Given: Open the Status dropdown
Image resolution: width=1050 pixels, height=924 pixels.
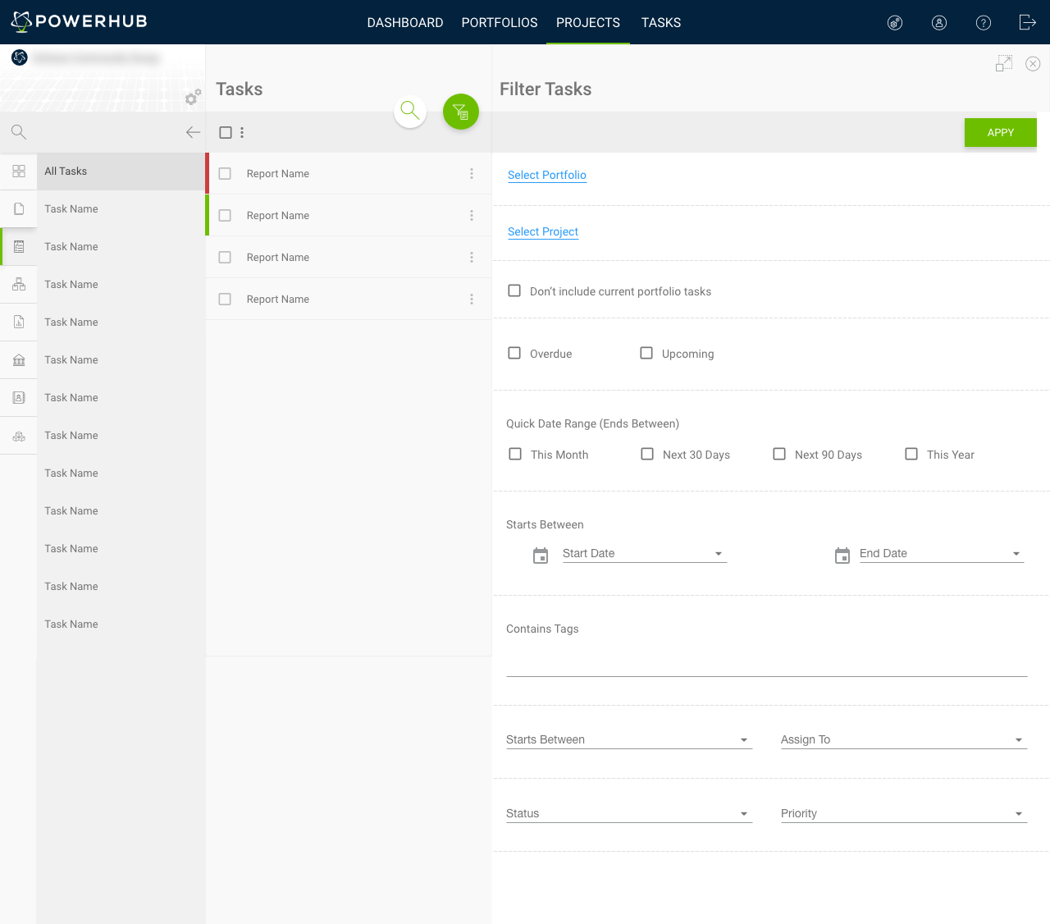Looking at the screenshot, I should pyautogui.click(x=629, y=813).
